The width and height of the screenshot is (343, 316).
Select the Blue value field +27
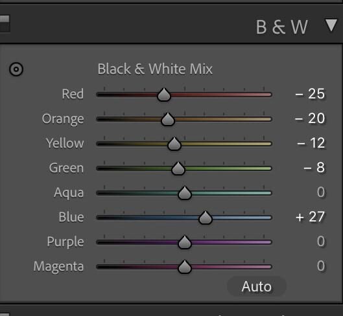(310, 217)
